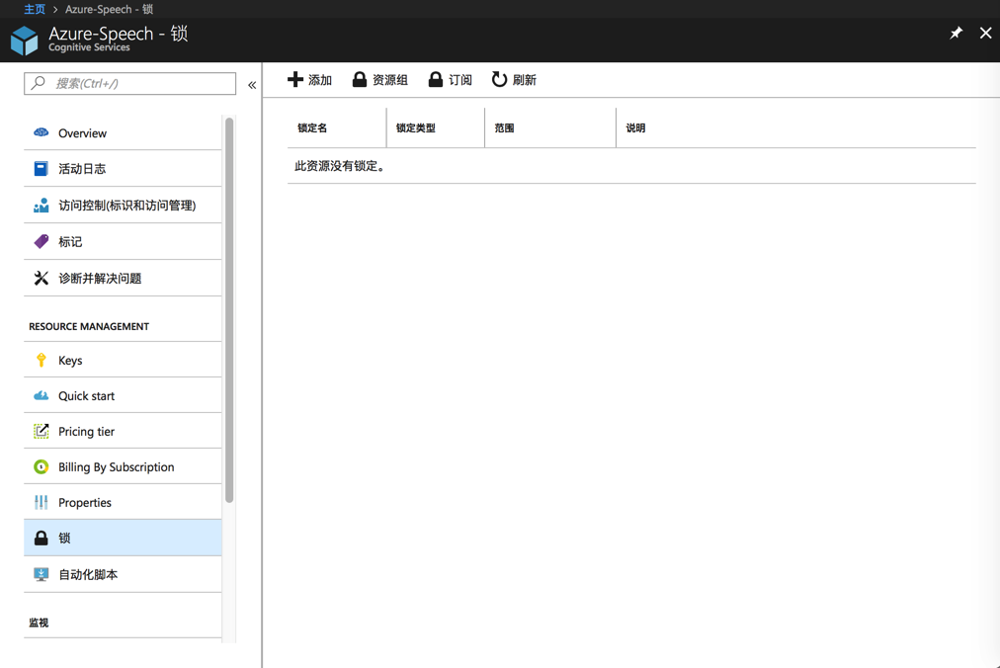The image size is (1000, 668).
Task: Go to 标记 tags page
Action: (x=123, y=241)
